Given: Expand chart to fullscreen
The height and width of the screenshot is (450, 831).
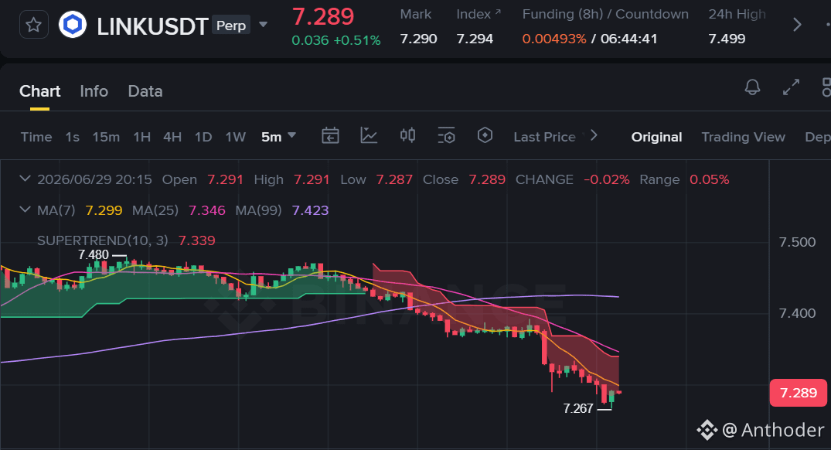Looking at the screenshot, I should coord(792,87).
